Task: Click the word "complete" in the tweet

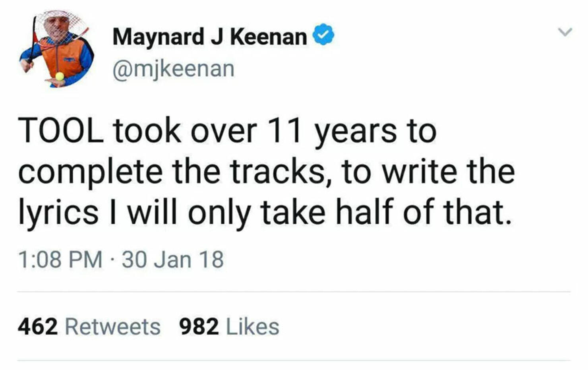Action: (90, 172)
